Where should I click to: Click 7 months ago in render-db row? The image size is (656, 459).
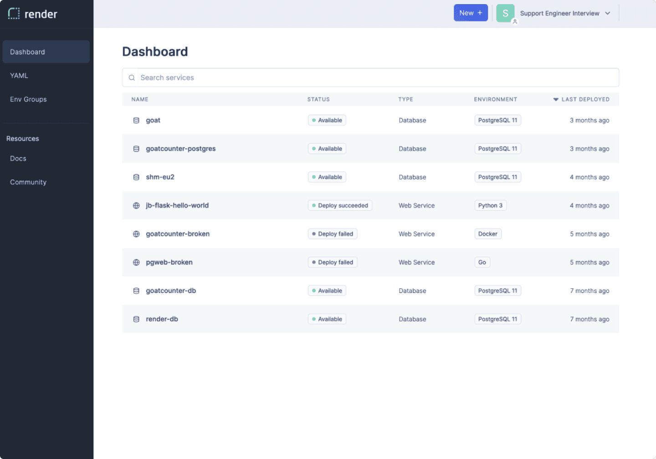589,319
